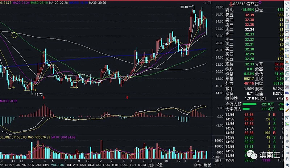Viewport: 290px width, 168px height.
Task: Click the 指标B button at bottom
Action: (198, 165)
